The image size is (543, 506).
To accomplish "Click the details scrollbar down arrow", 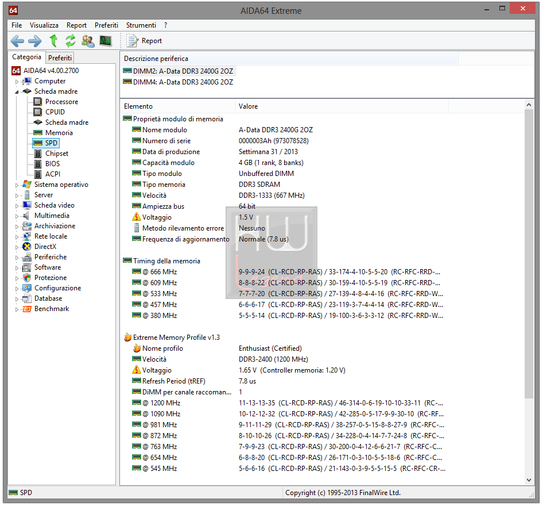I will coord(529,480).
